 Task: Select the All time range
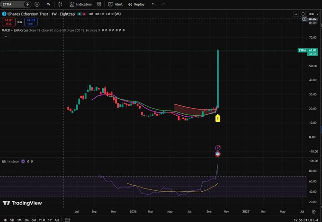57,220
